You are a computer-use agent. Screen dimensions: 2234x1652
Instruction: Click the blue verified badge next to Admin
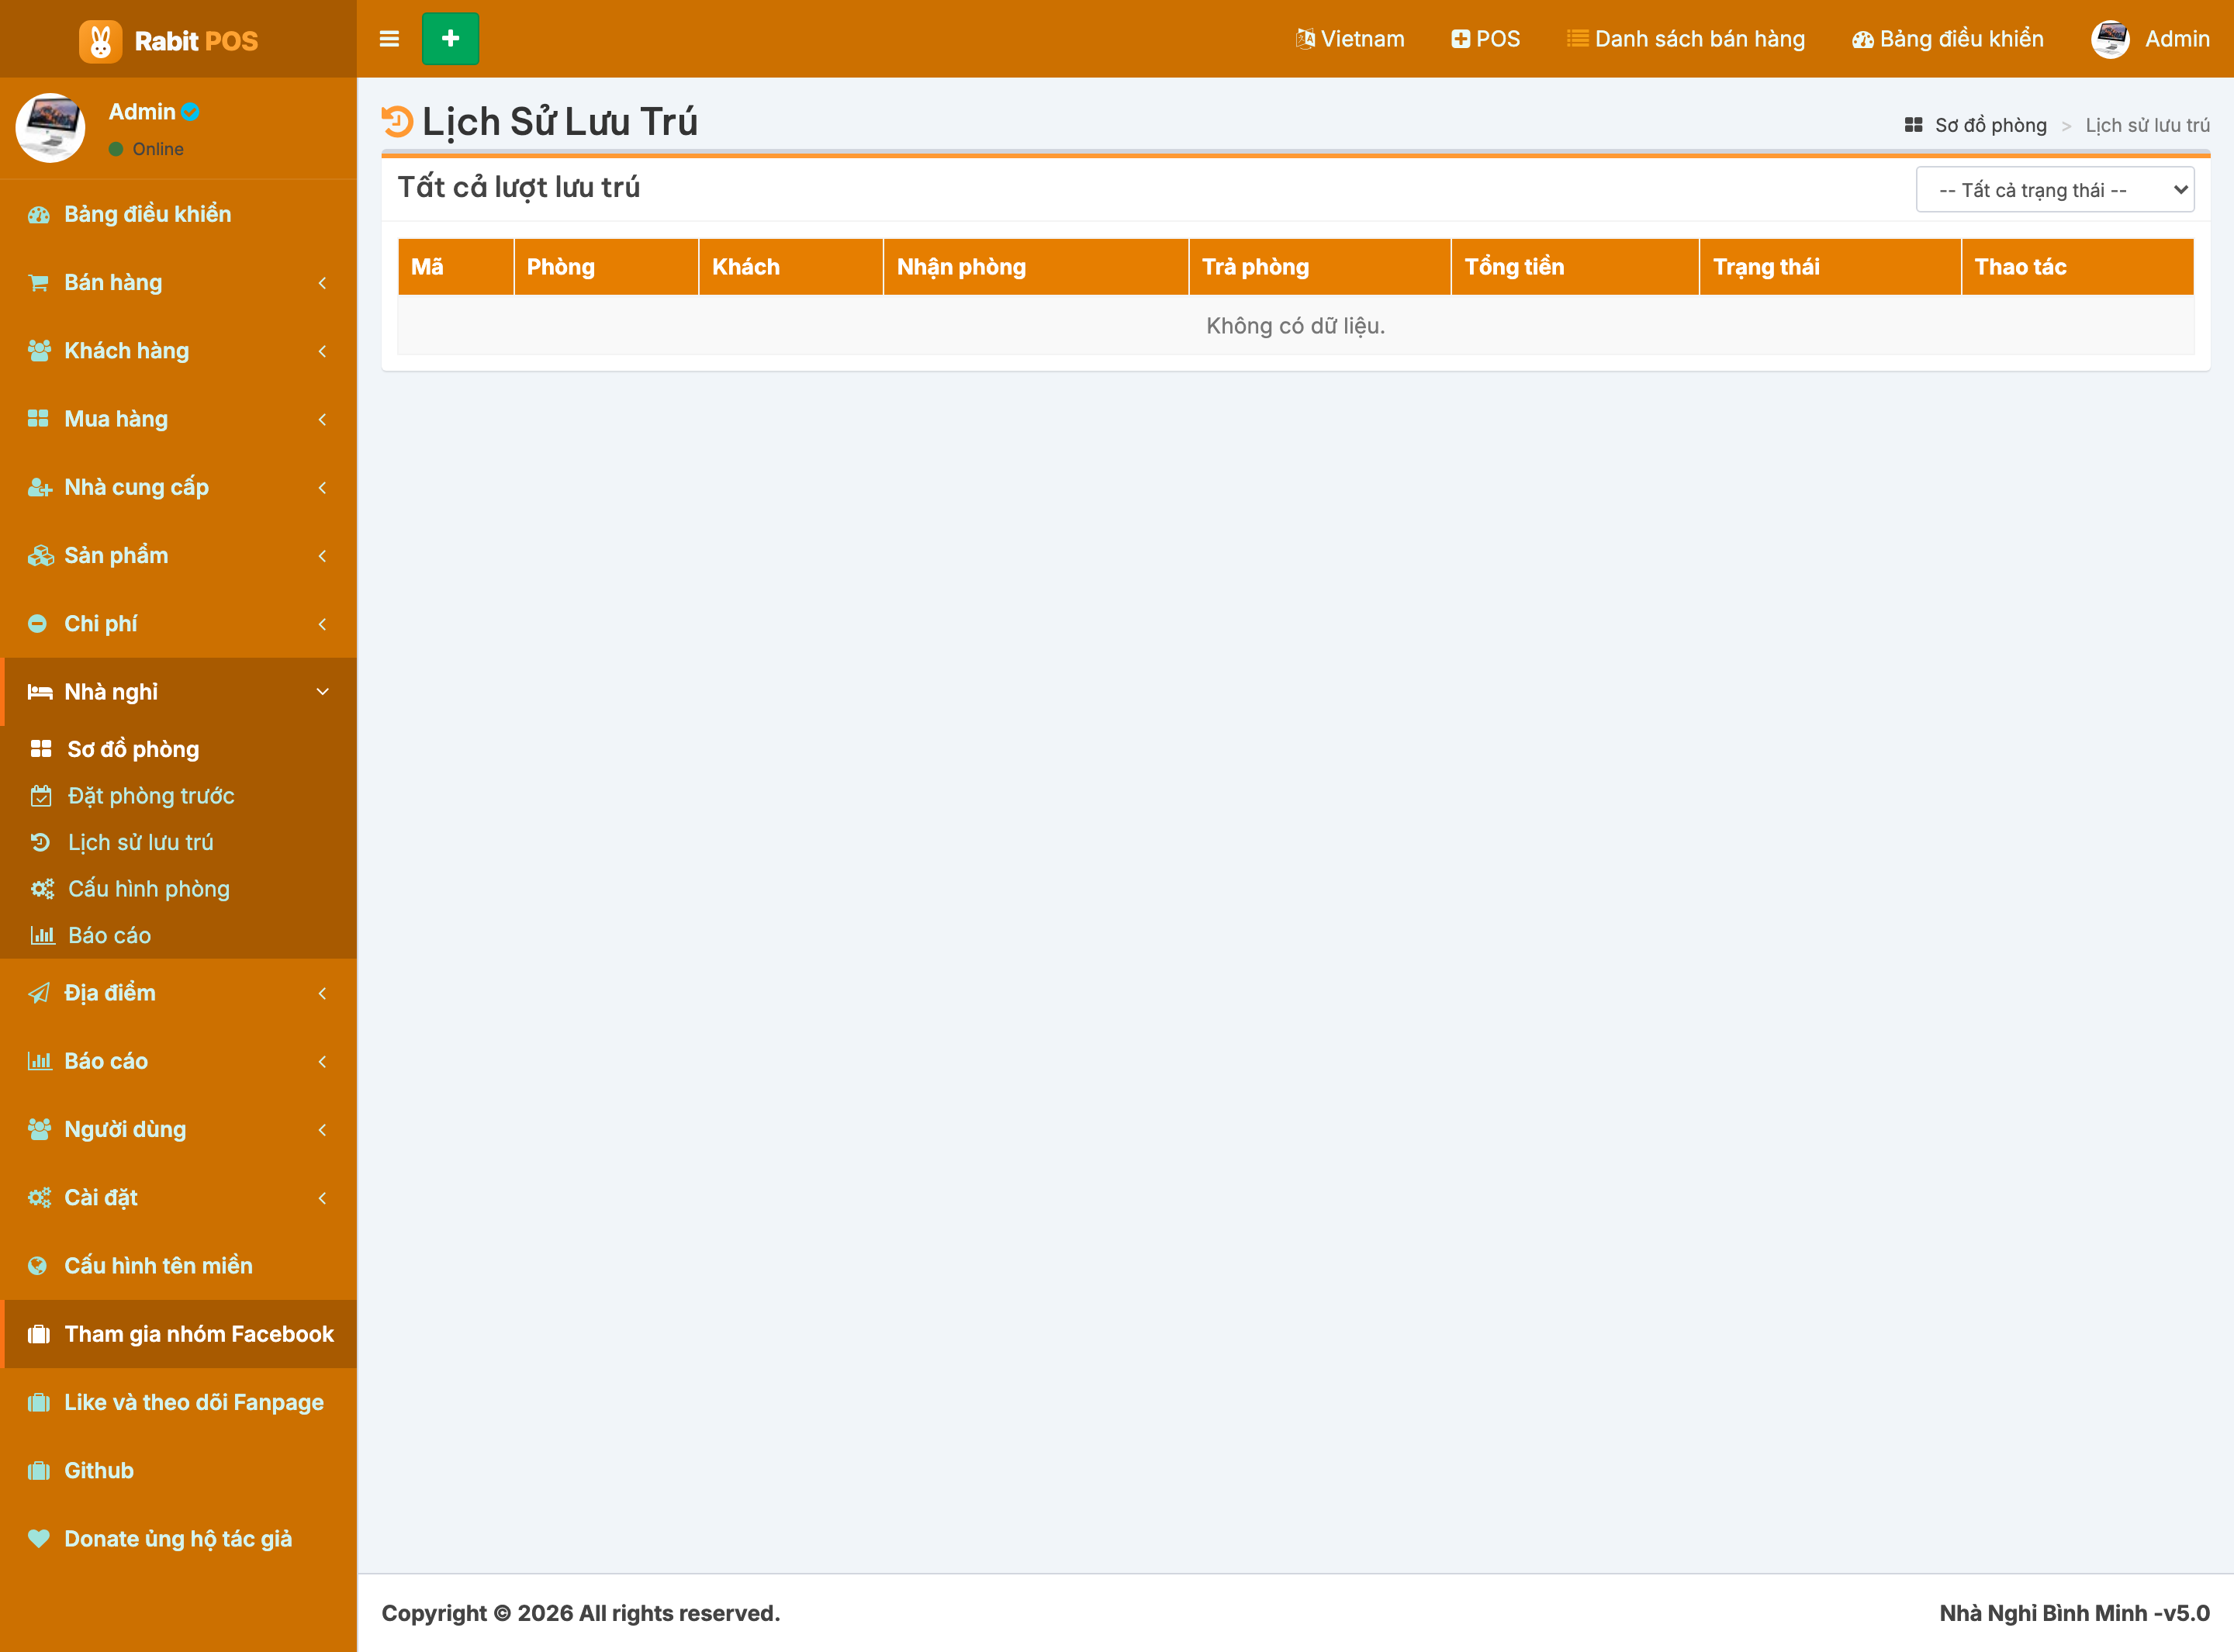[190, 112]
